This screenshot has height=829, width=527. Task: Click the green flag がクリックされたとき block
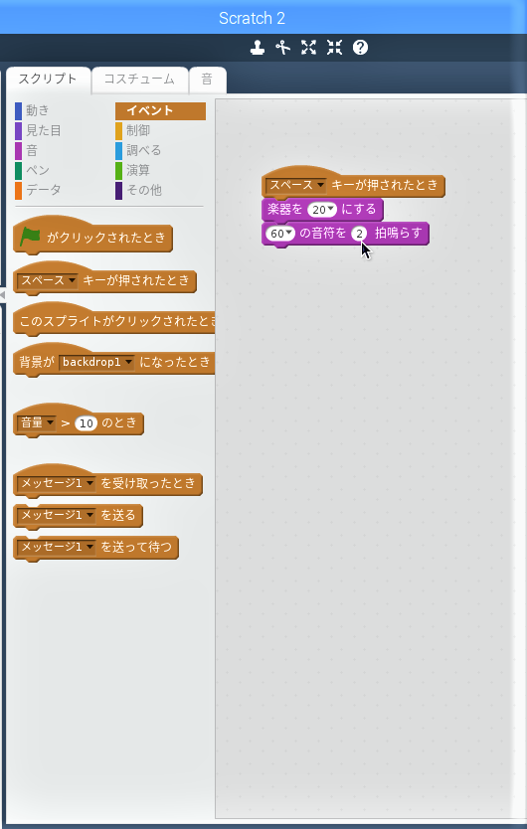tap(92, 236)
